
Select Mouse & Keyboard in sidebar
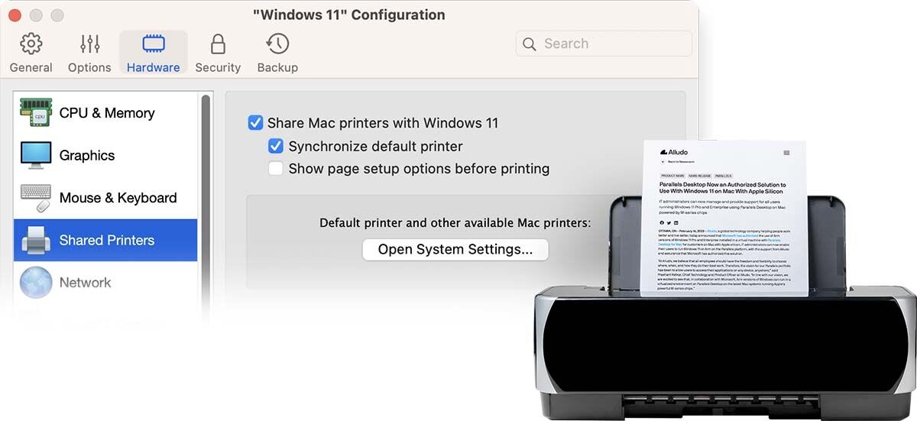[x=105, y=198]
